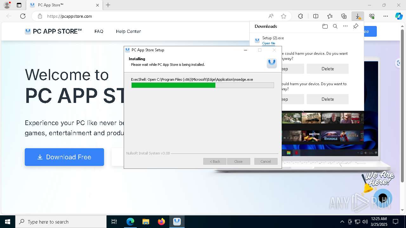Delete the second flagged download

click(x=328, y=99)
